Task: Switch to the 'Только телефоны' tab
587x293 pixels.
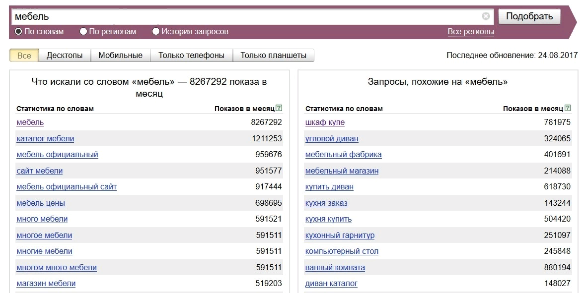Action: pos(192,56)
